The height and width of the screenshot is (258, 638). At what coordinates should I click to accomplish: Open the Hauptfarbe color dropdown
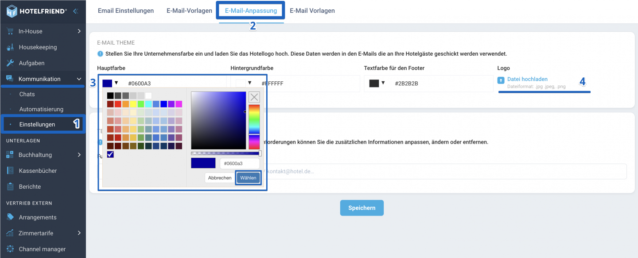click(116, 83)
